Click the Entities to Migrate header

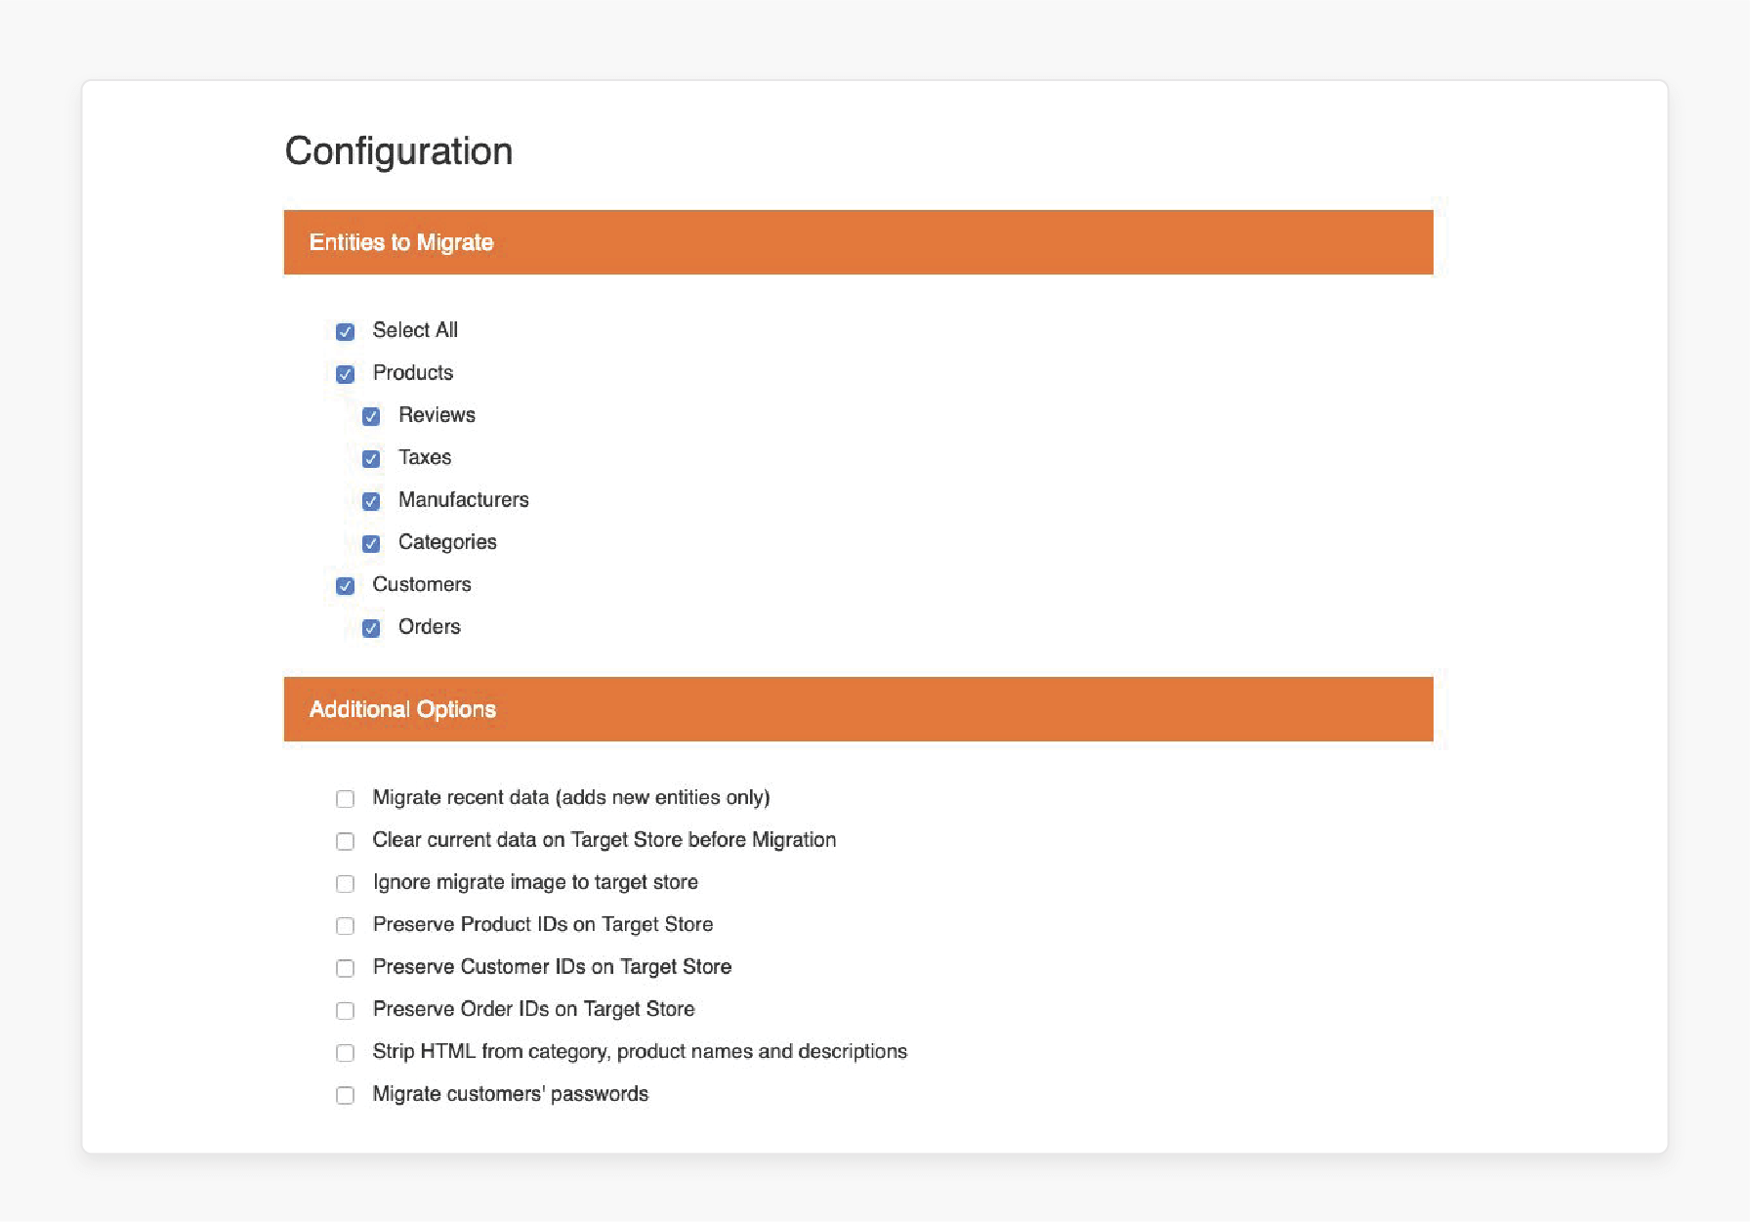[x=858, y=242]
